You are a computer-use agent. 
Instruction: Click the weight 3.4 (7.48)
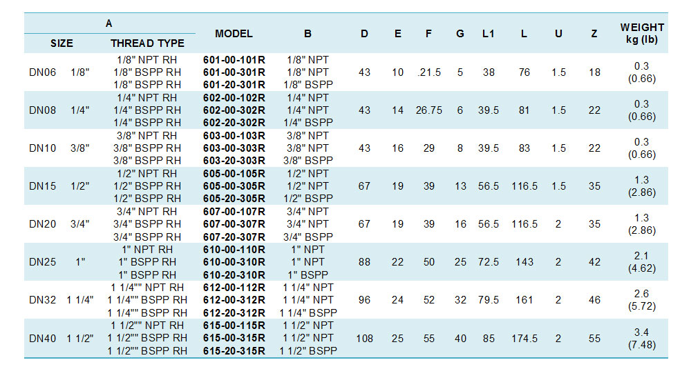point(642,338)
